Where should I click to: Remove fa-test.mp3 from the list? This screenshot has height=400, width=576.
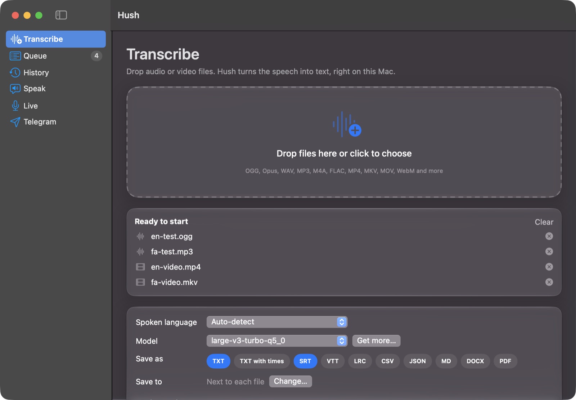(x=549, y=251)
